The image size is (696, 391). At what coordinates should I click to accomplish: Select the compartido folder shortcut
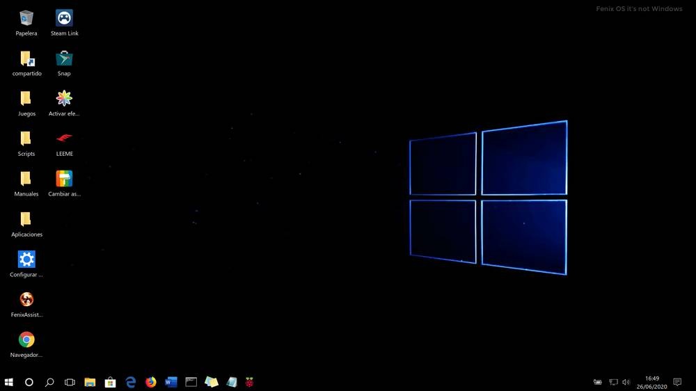(26, 58)
